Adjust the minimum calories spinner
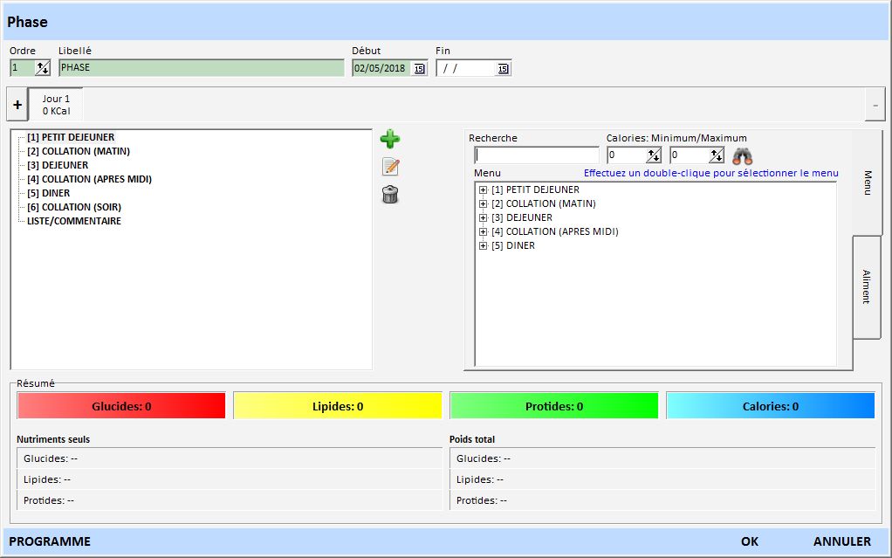The width and height of the screenshot is (892, 558). point(653,155)
